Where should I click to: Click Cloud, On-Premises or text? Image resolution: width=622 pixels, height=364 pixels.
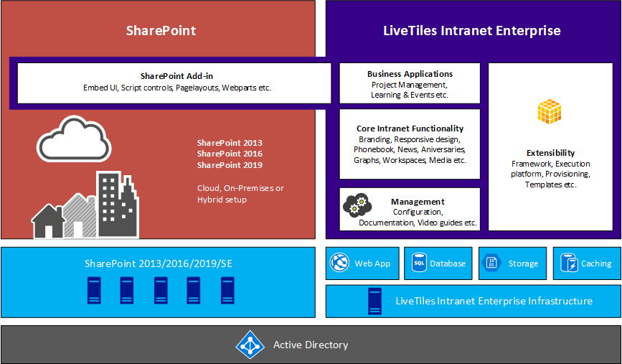tap(240, 188)
